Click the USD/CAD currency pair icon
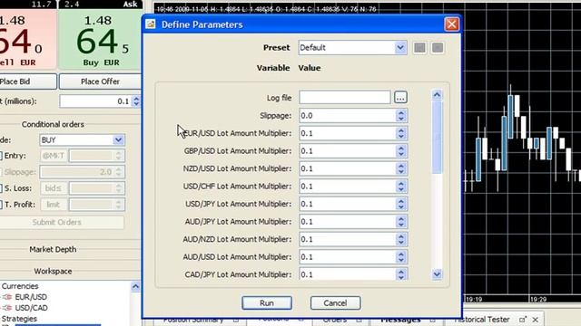This screenshot has height=326, width=581. pyautogui.click(x=7, y=308)
